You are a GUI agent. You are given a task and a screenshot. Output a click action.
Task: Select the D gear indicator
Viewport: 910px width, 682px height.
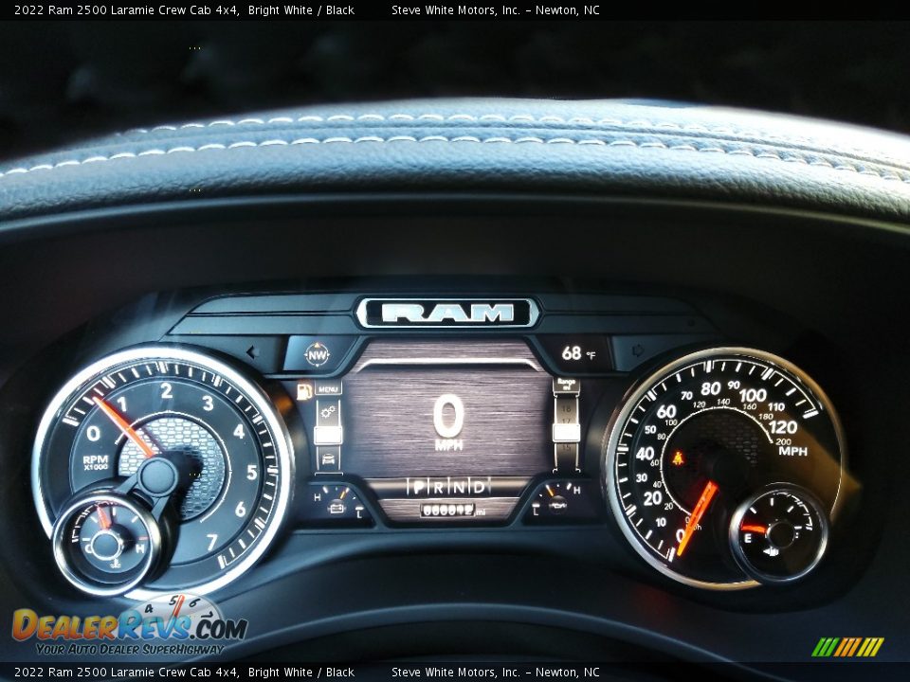(479, 487)
